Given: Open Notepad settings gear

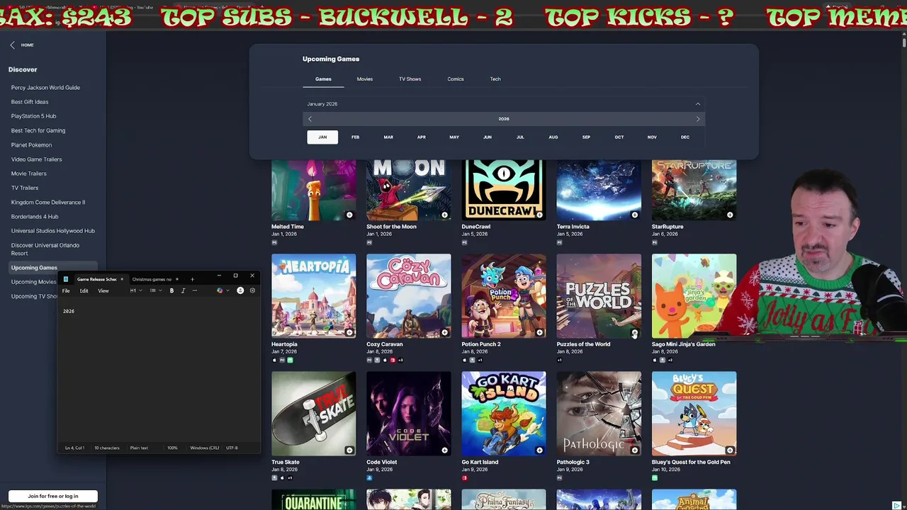Looking at the screenshot, I should (252, 290).
